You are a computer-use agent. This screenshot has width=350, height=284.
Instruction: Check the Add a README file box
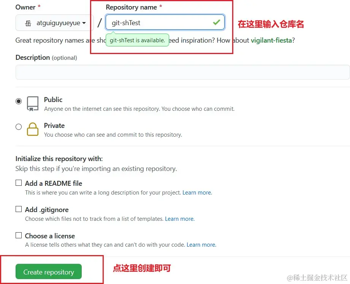[x=19, y=183]
